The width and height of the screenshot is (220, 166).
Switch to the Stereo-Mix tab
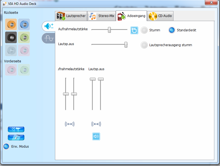pos(101,16)
